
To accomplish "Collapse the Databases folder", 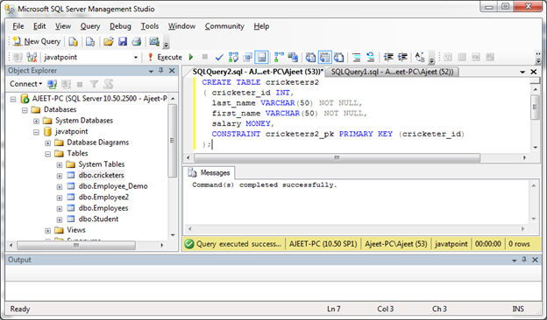I will [25, 110].
